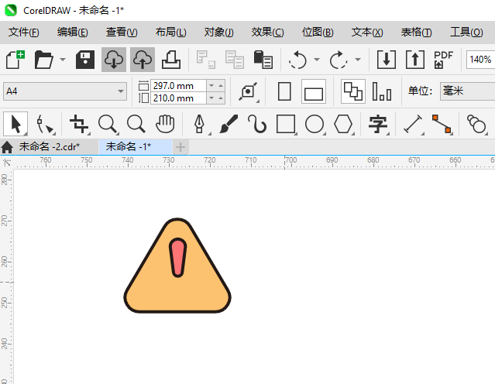The width and height of the screenshot is (495, 384).
Task: Open the 查看(V) menu
Action: pyautogui.click(x=122, y=33)
